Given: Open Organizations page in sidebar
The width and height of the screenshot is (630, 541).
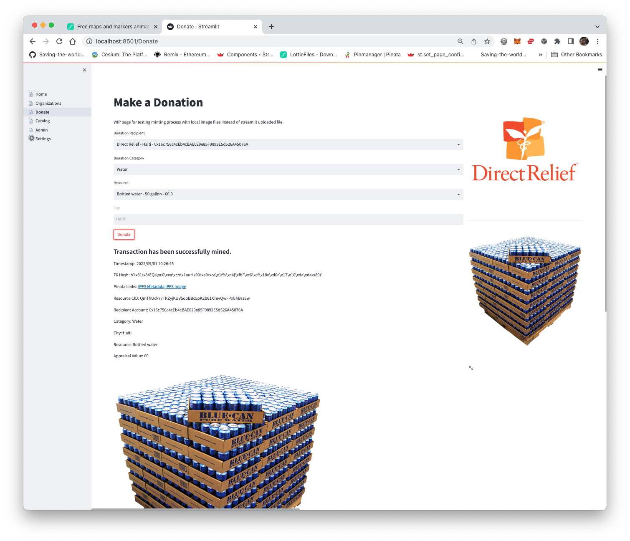Looking at the screenshot, I should 48,104.
